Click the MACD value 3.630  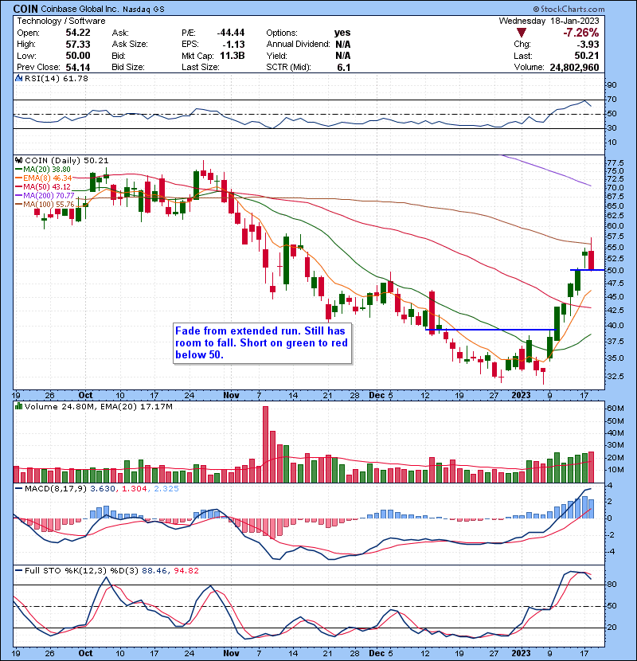(x=103, y=489)
